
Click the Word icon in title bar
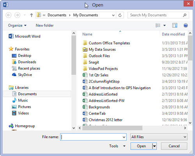click(5, 5)
